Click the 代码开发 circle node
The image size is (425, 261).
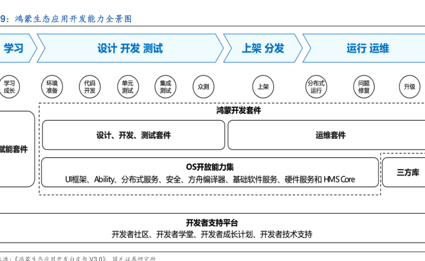(90, 87)
